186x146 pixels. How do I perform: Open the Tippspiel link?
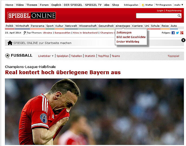[x=173, y=56]
